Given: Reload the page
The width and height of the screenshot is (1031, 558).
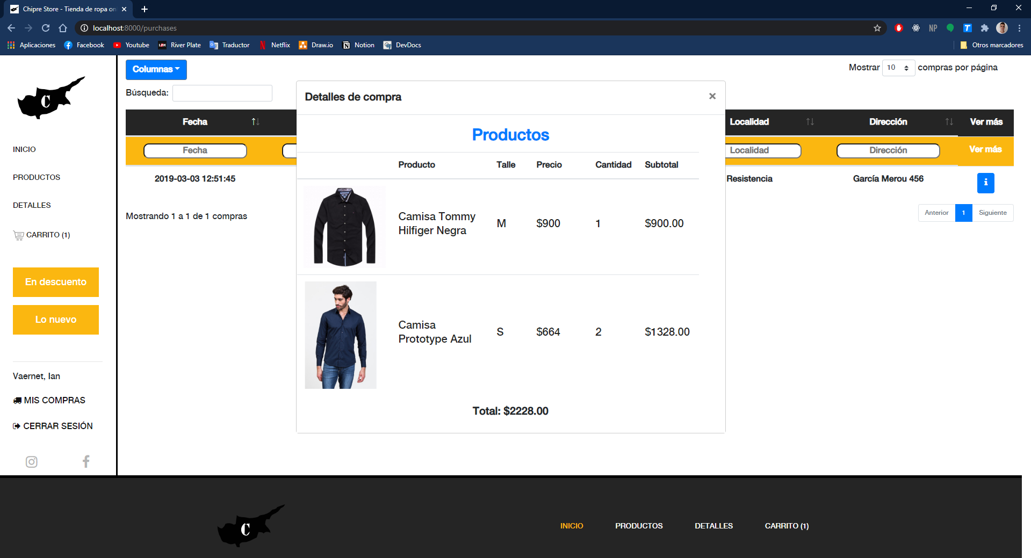Looking at the screenshot, I should (x=46, y=28).
